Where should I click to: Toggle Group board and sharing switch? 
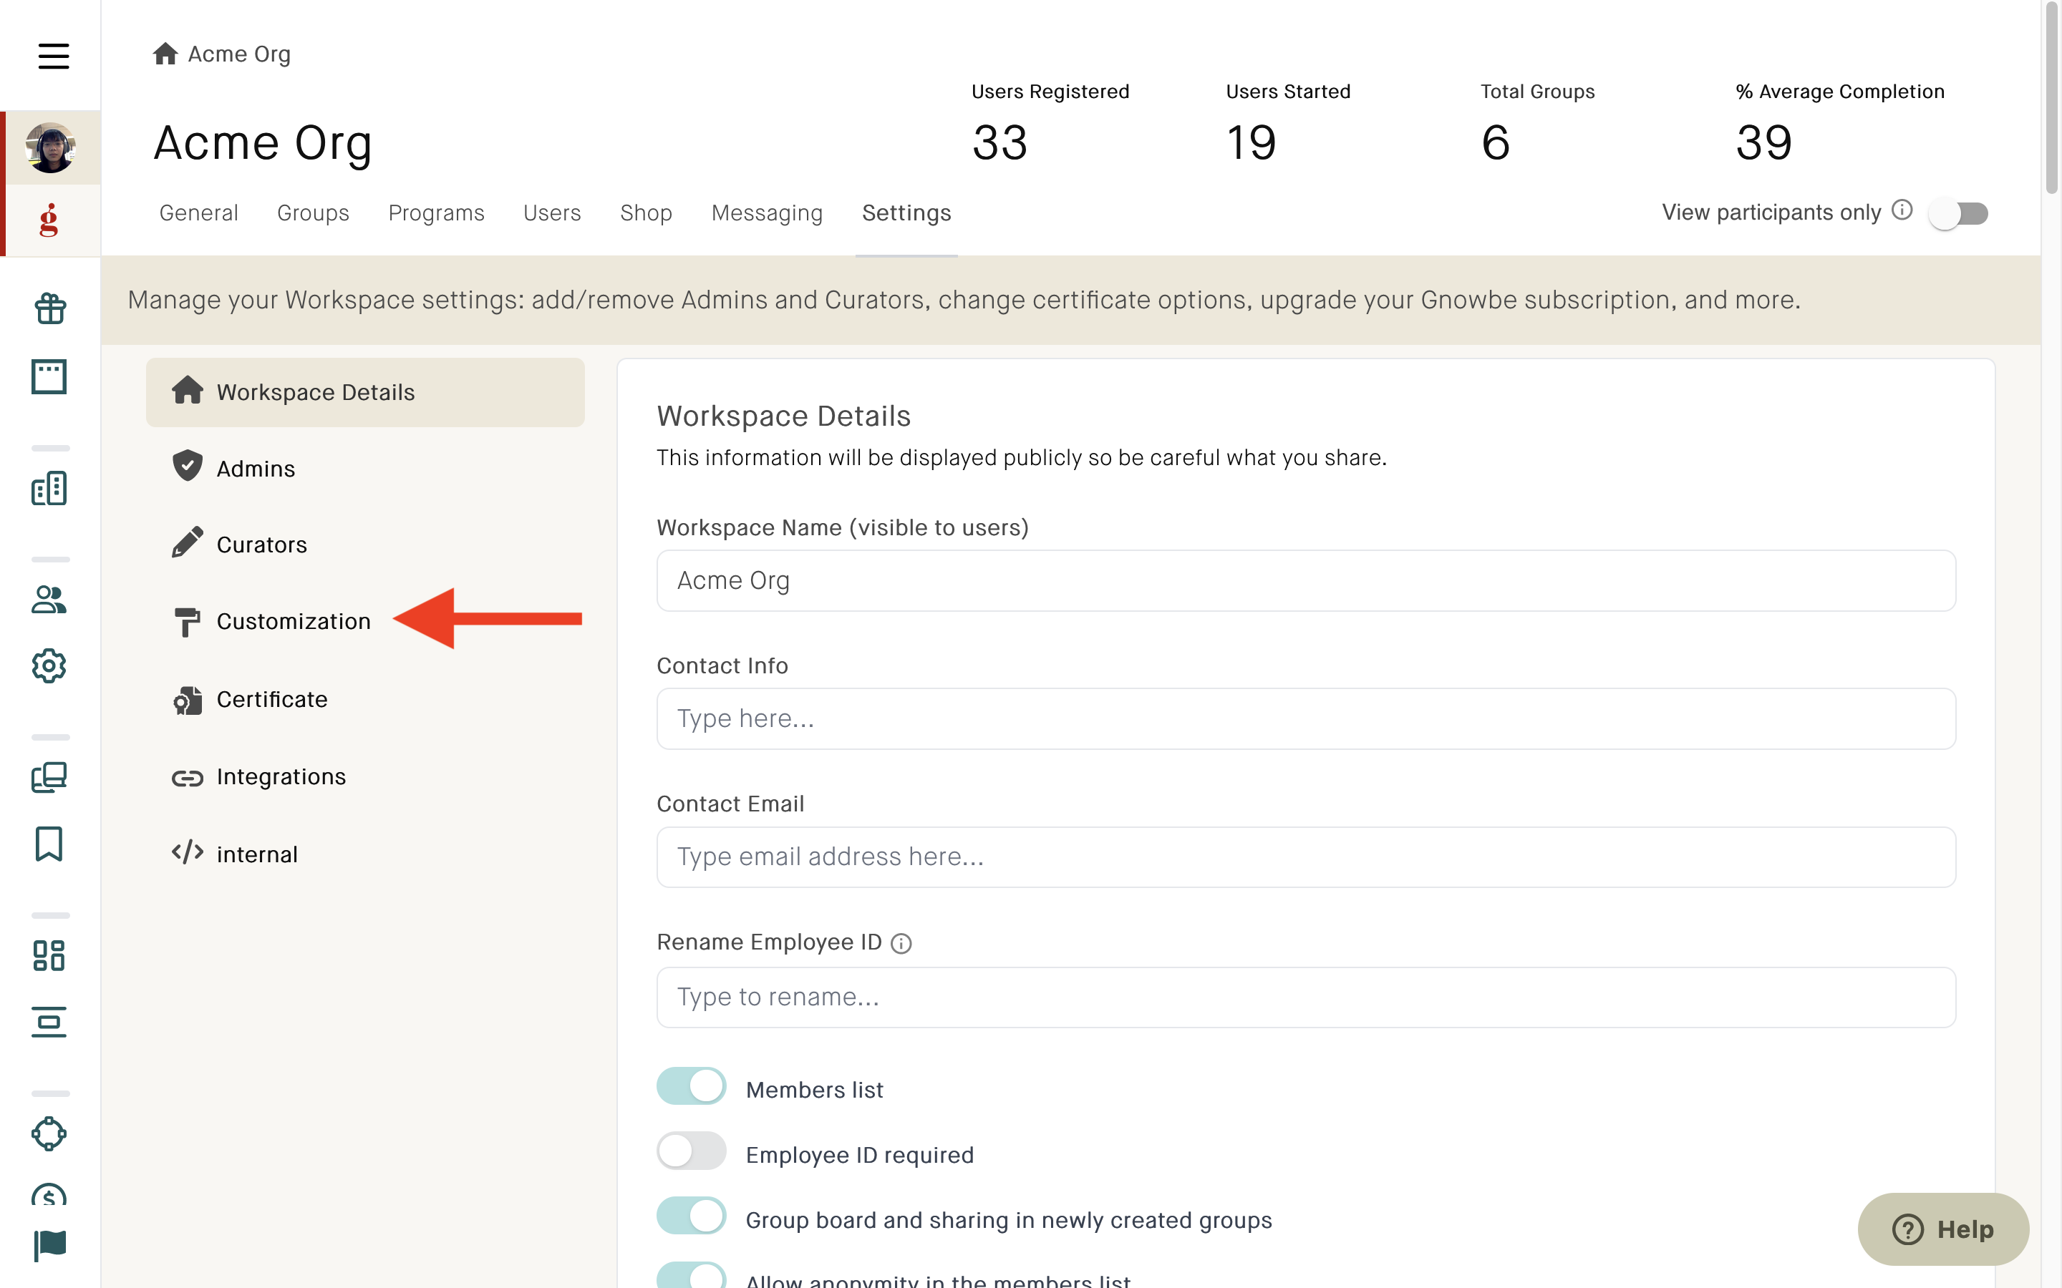[x=691, y=1216]
